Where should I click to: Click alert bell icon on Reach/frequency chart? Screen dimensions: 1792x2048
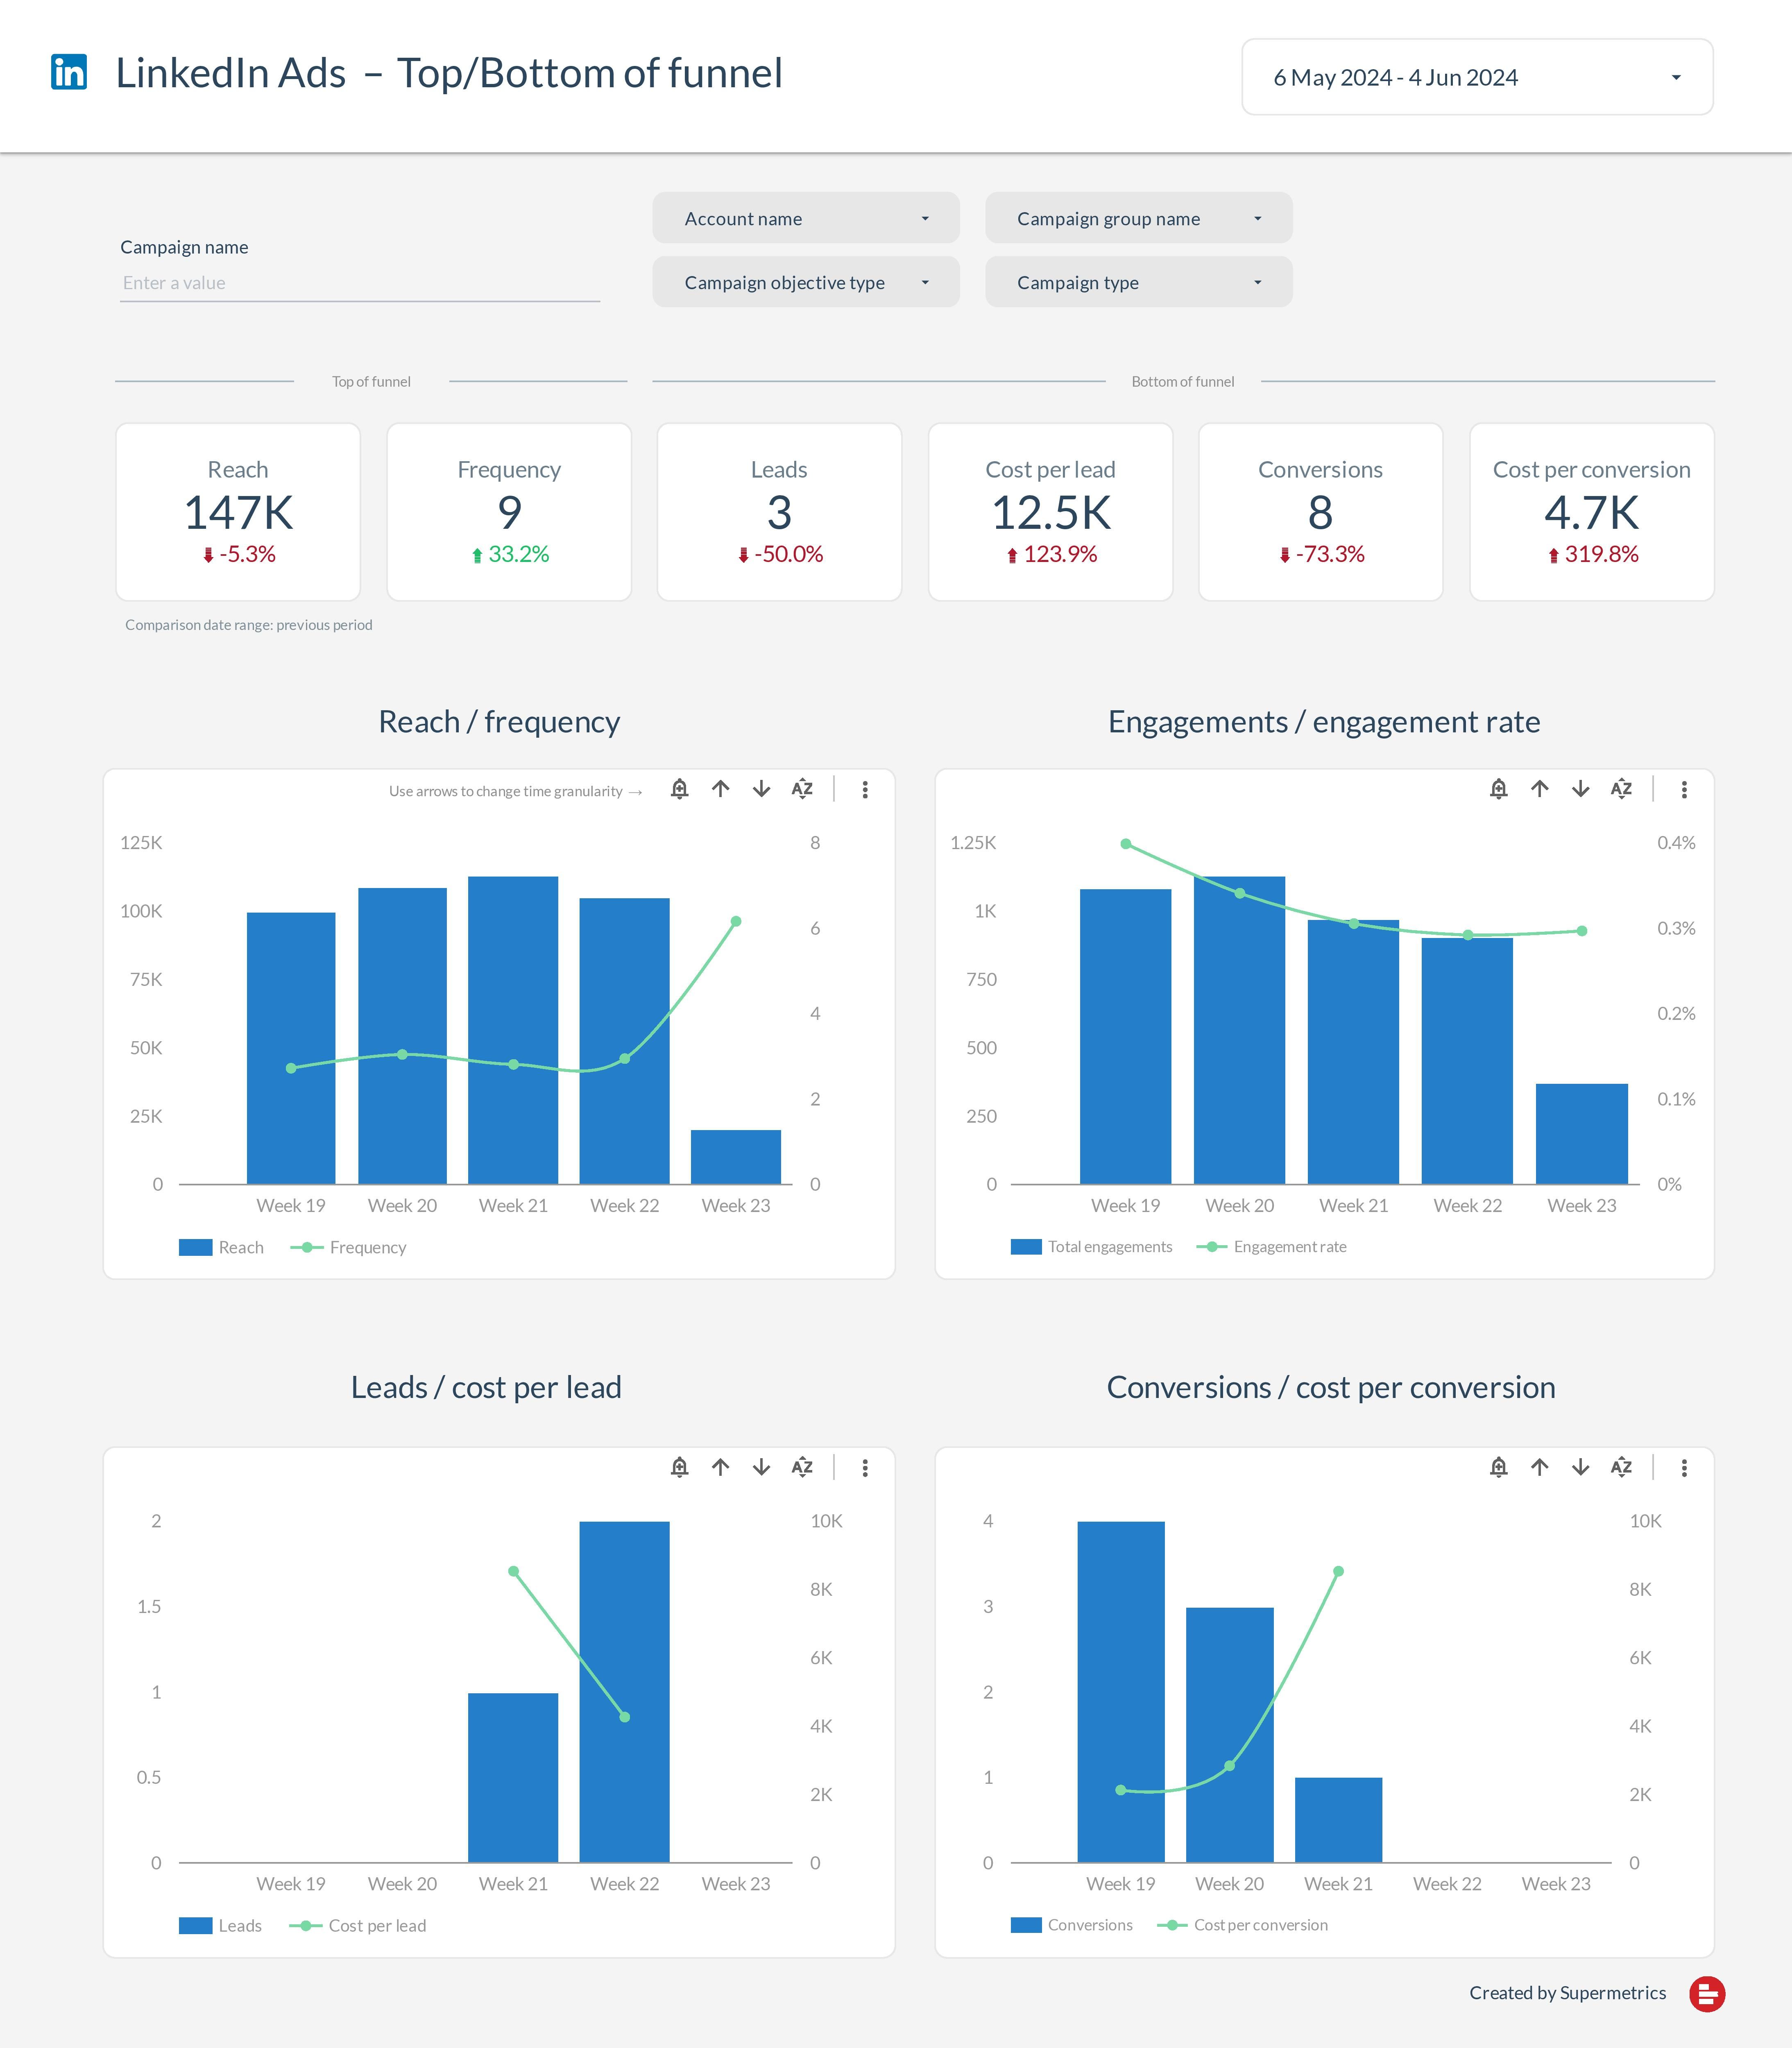pos(679,789)
